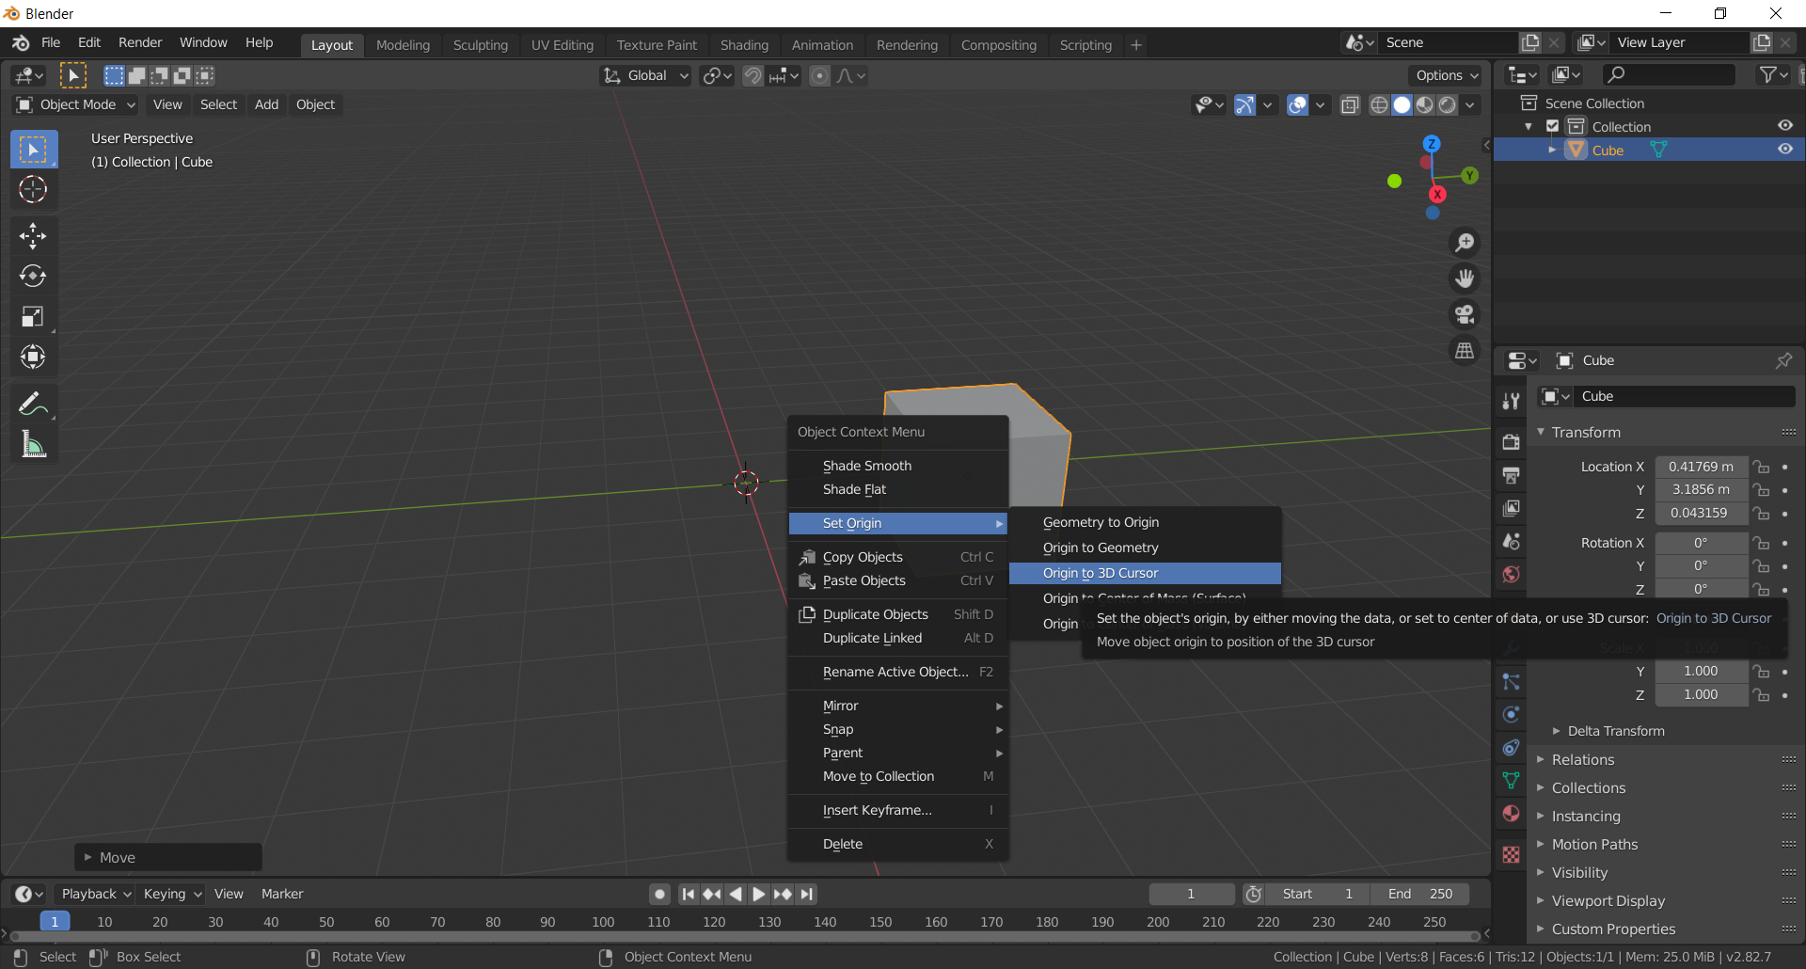The height and width of the screenshot is (969, 1806).
Task: Switch to wireframe viewport shading
Action: (1379, 104)
